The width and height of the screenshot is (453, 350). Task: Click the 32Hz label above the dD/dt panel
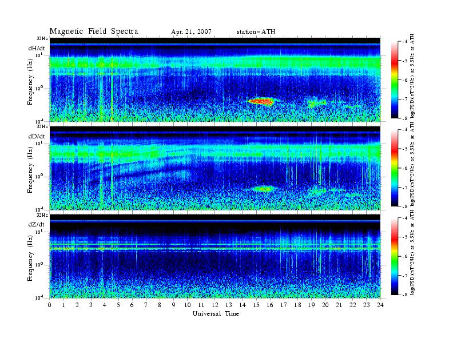coord(42,126)
